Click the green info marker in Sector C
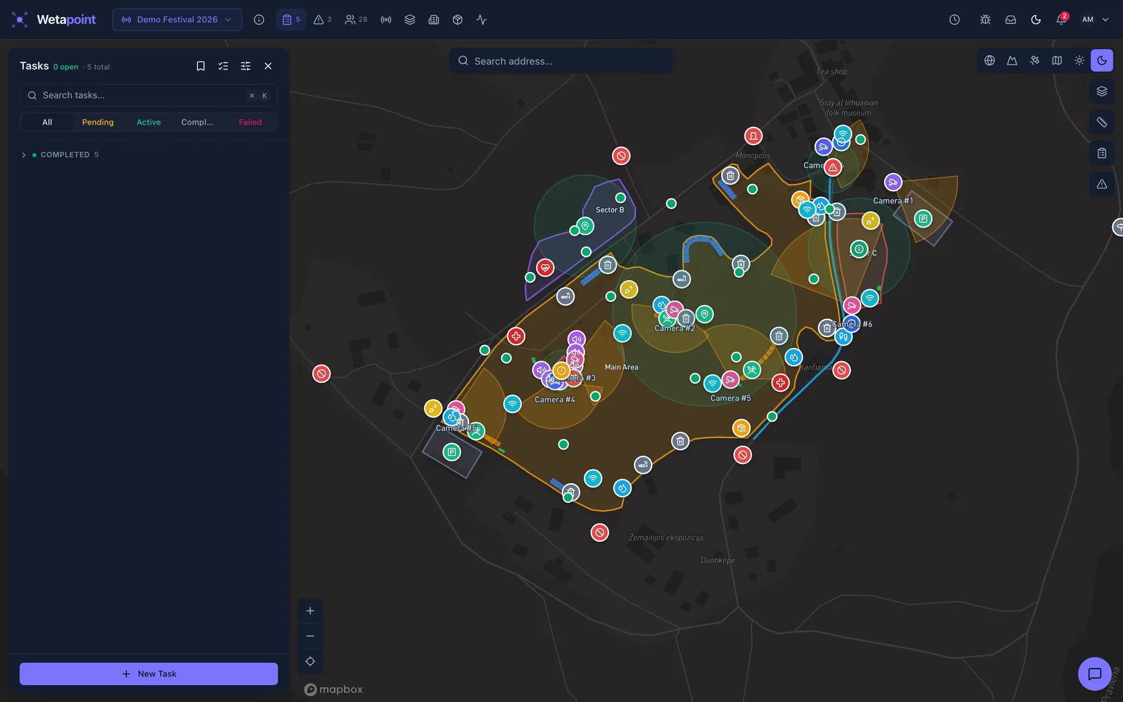This screenshot has width=1123, height=702. [859, 249]
